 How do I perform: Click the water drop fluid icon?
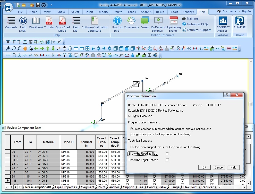(x=133, y=55)
